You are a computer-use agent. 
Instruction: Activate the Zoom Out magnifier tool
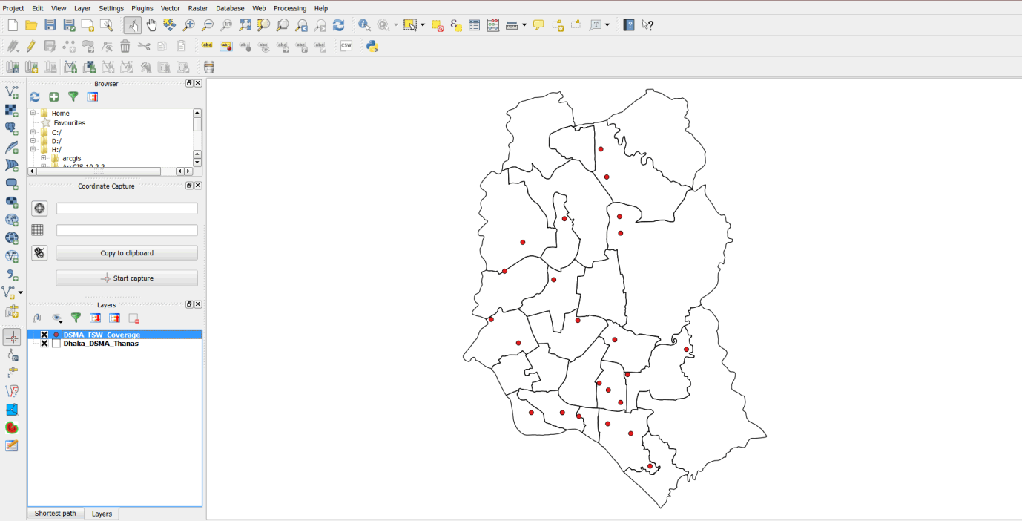pos(208,25)
